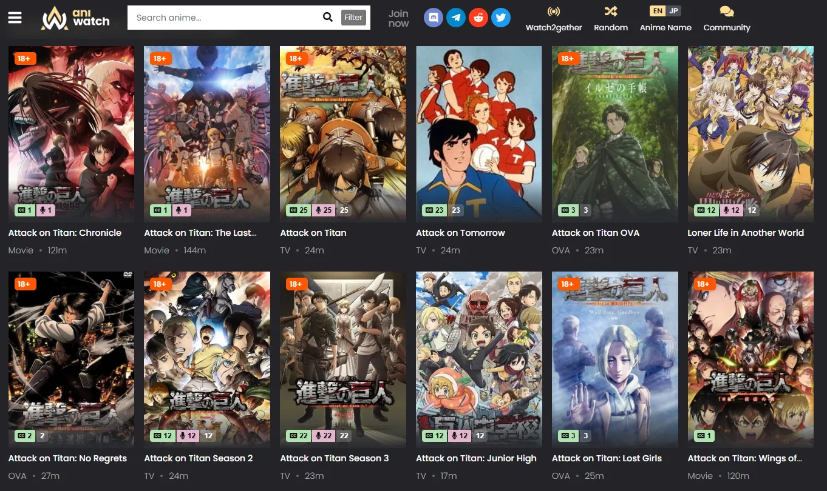Click the AniWatch logo
Viewport: 827px width, 491px height.
pos(75,18)
